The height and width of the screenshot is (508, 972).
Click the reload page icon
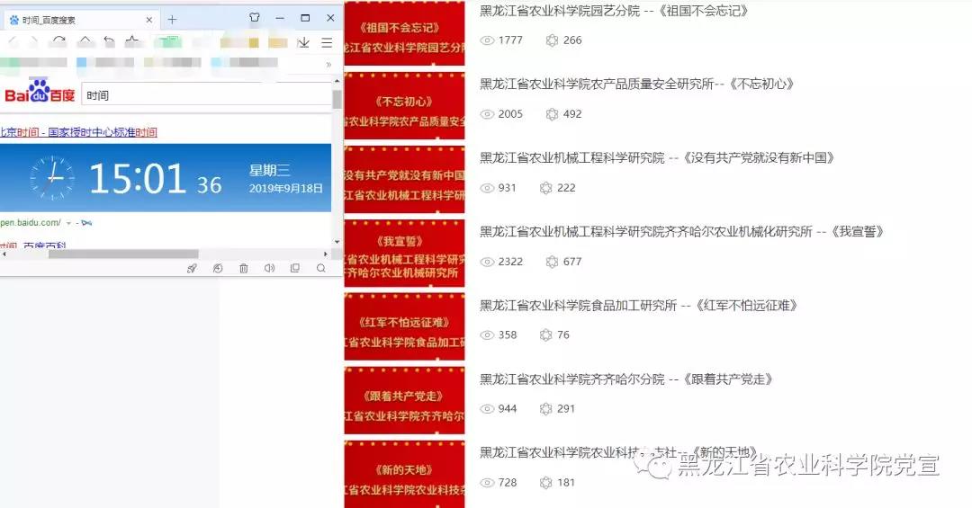pyautogui.click(x=58, y=41)
